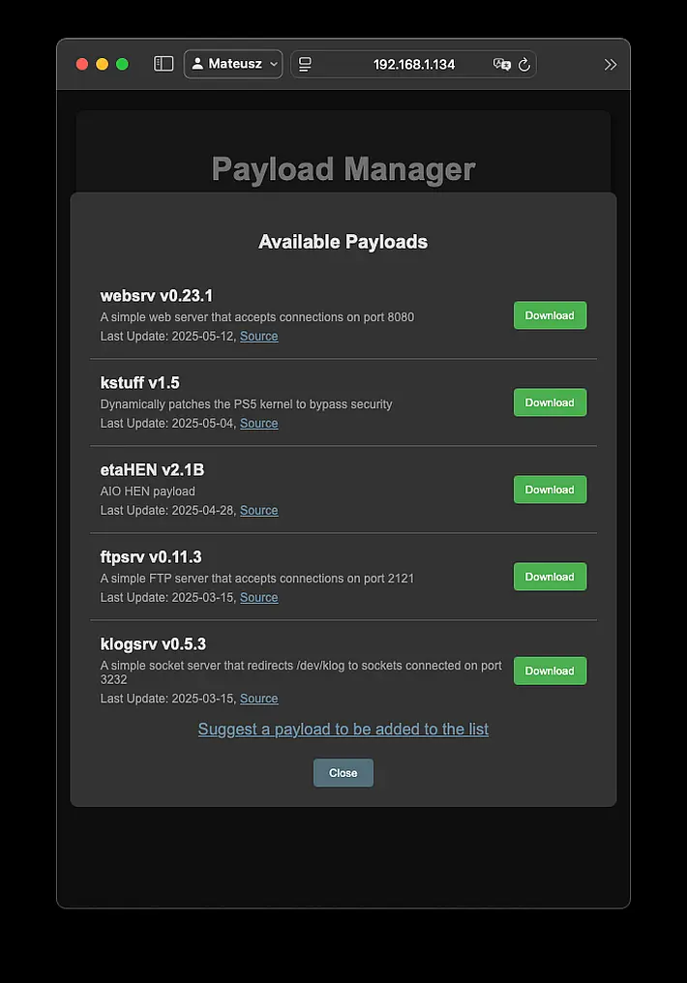Image resolution: width=687 pixels, height=983 pixels.
Task: Download the etaHEN v2.1B payload
Action: (x=550, y=490)
